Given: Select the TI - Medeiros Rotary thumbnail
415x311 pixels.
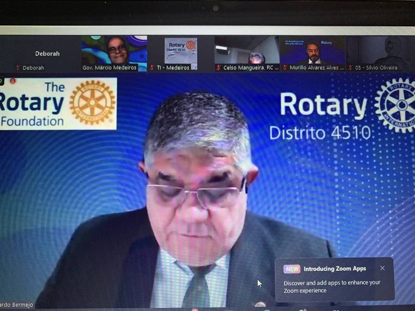Looking at the screenshot, I should [181, 51].
